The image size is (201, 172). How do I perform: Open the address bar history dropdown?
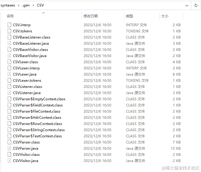[x=187, y=6]
